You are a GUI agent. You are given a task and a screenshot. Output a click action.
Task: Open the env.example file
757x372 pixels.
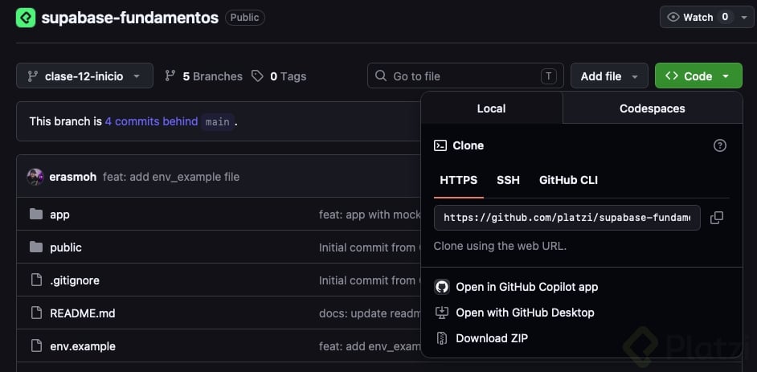coord(83,346)
